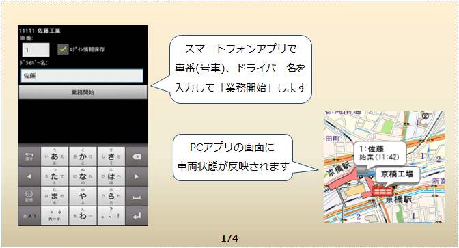Open the emoji symbol key 記号

pyautogui.click(x=29, y=196)
